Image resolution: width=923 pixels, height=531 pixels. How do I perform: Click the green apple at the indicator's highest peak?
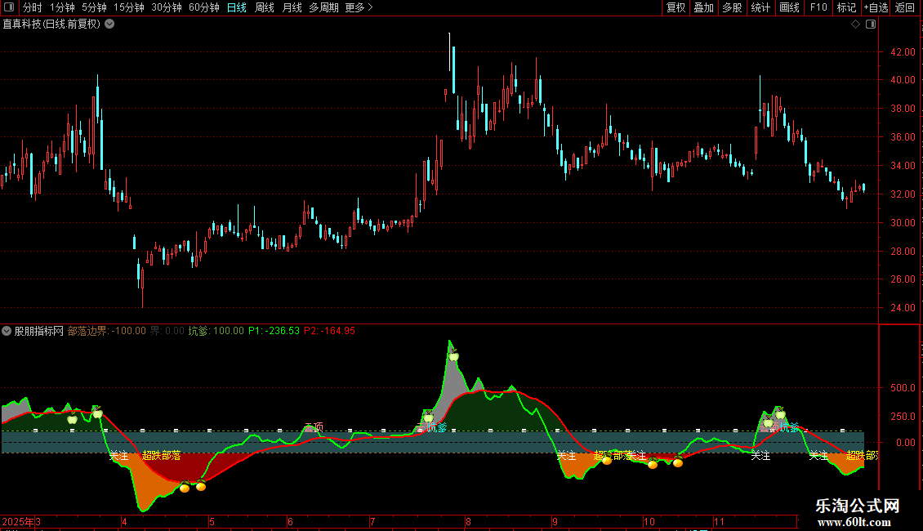tap(453, 355)
